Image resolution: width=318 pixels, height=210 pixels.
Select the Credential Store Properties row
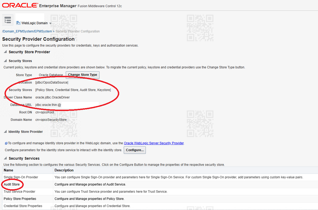160,206
